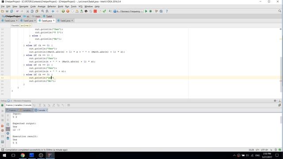Open the File menu
The image size is (283, 159).
(x=3, y=7)
